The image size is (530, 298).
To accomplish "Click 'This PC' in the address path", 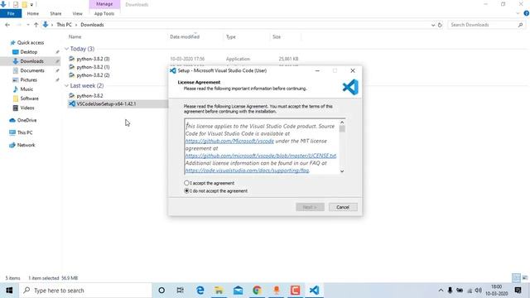I will pyautogui.click(x=64, y=25).
